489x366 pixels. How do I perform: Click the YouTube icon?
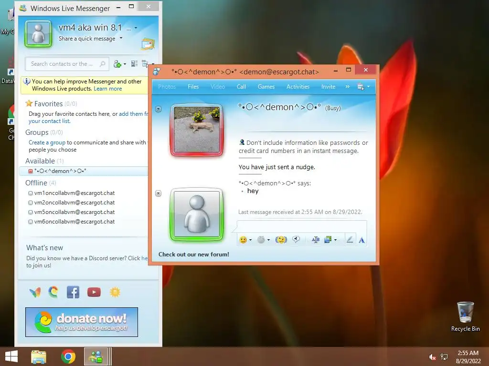94,292
